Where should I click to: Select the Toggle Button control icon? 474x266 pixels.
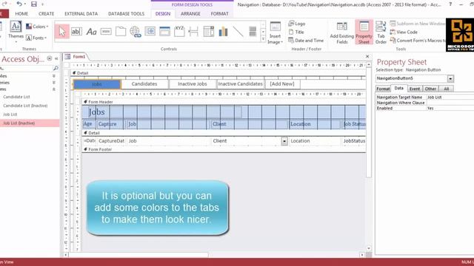(x=253, y=31)
